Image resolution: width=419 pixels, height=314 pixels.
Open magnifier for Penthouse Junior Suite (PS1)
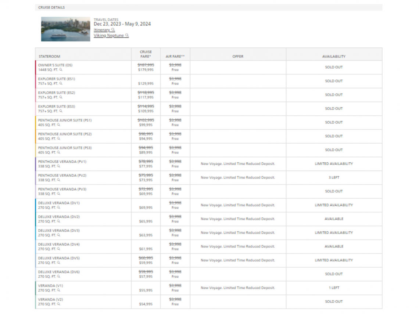[x=58, y=125]
